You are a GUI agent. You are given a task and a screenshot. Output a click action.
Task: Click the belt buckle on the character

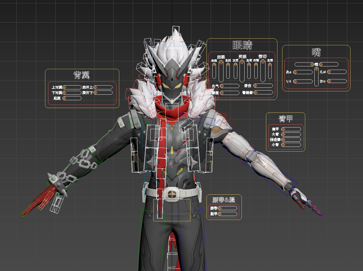click(172, 194)
